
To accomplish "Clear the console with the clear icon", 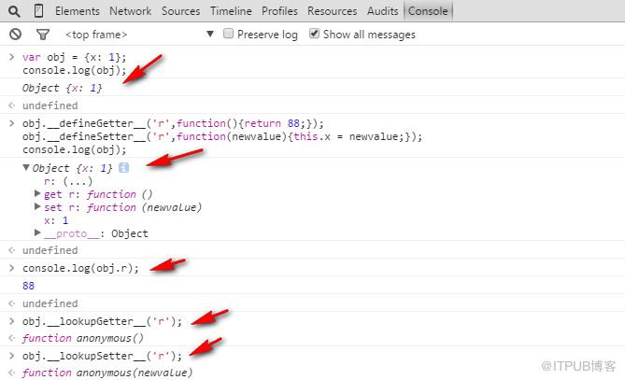I will tap(16, 35).
